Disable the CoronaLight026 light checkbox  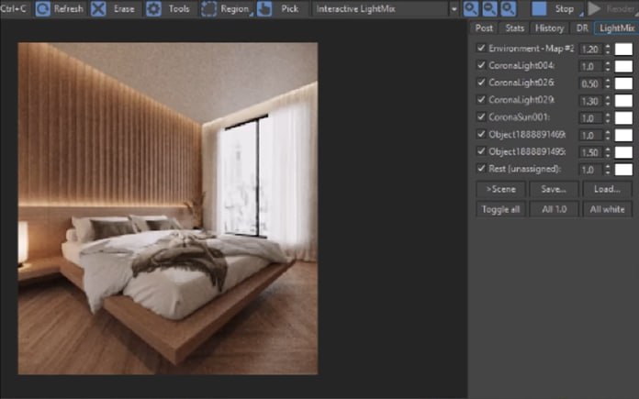point(481,82)
